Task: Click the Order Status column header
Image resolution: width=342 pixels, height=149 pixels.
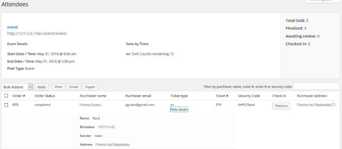Action: point(45,96)
